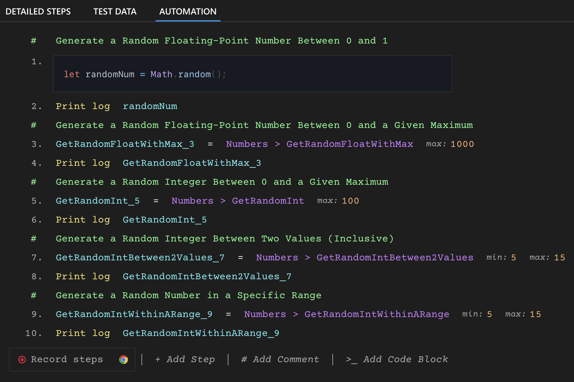Select the active AUTOMATION tab
The height and width of the screenshot is (382, 574).
(188, 11)
